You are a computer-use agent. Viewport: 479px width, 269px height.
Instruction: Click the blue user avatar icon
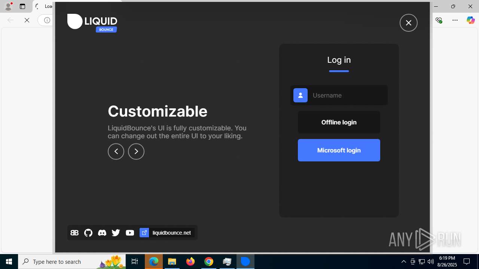[x=300, y=95]
